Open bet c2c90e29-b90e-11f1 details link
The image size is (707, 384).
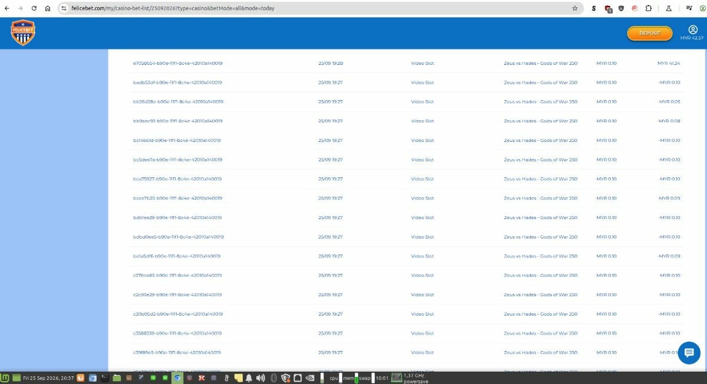[177, 294]
